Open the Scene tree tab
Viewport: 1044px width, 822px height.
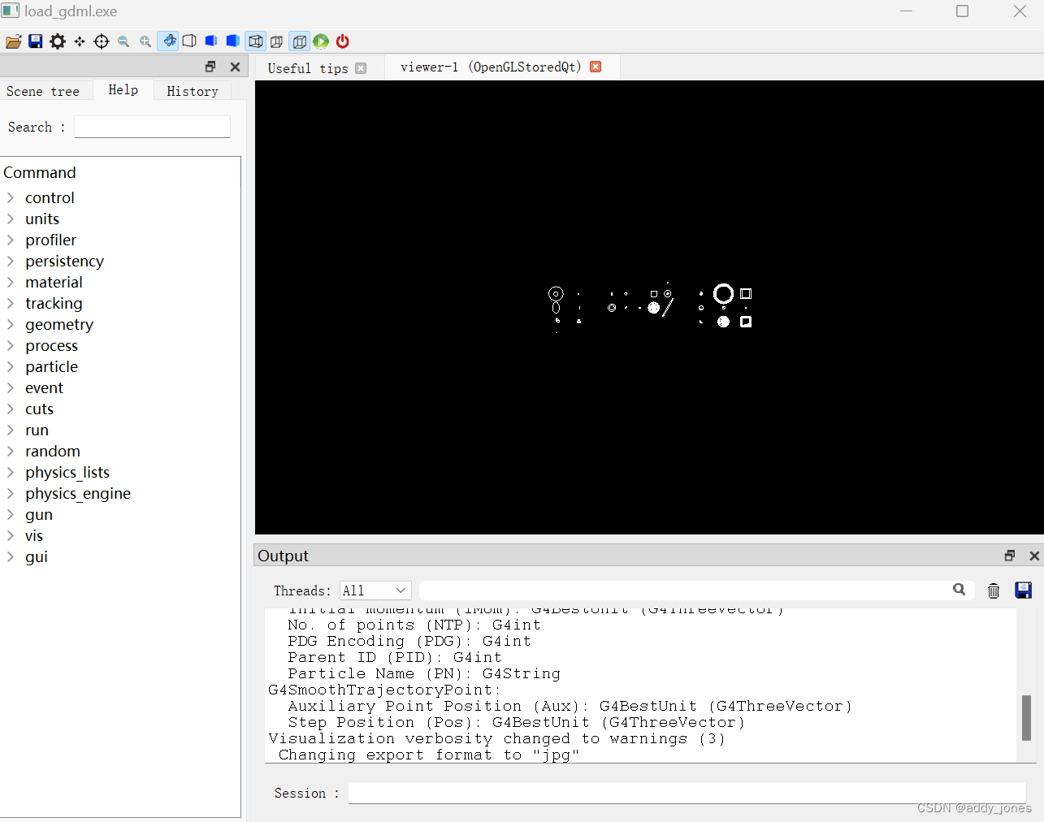43,90
